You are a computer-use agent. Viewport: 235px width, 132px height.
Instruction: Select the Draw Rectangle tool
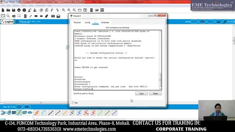pos(36,16)
